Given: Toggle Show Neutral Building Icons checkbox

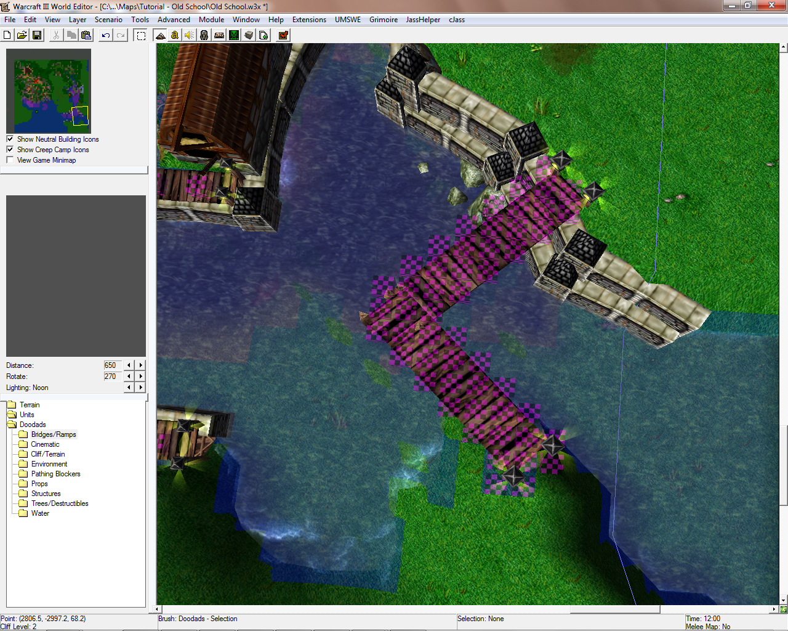Looking at the screenshot, I should [10, 139].
